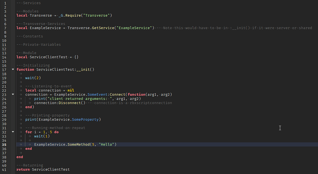The image size is (318, 174).
Task: Click "_G.Require" on line 4
Action: [x=70, y=15]
